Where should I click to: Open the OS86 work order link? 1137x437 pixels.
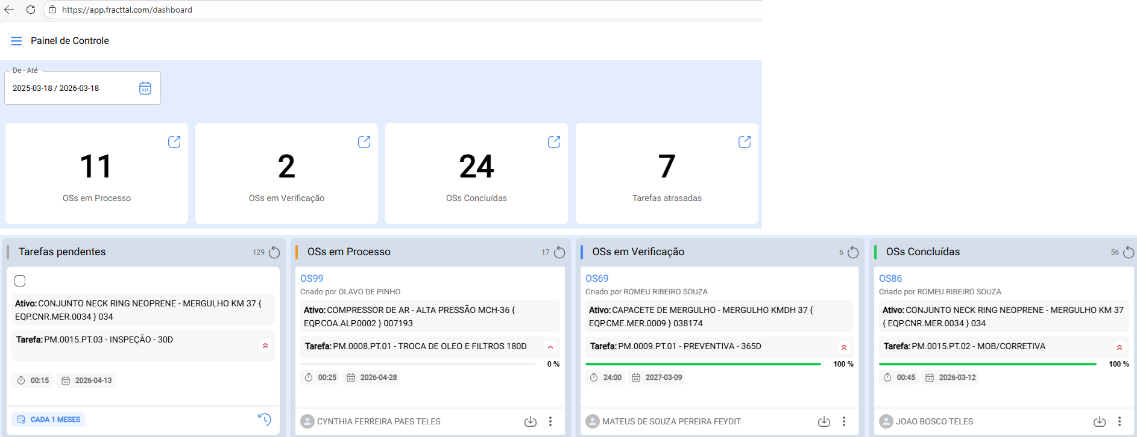(890, 278)
